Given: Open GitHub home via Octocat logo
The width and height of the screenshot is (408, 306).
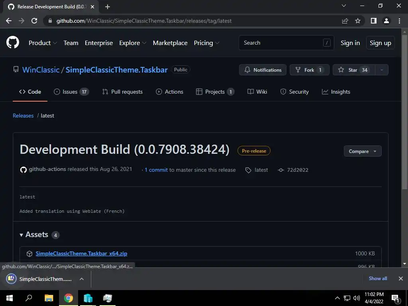Looking at the screenshot, I should 12,42.
